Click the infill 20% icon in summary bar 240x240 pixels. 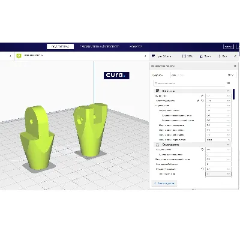[x=184, y=56]
